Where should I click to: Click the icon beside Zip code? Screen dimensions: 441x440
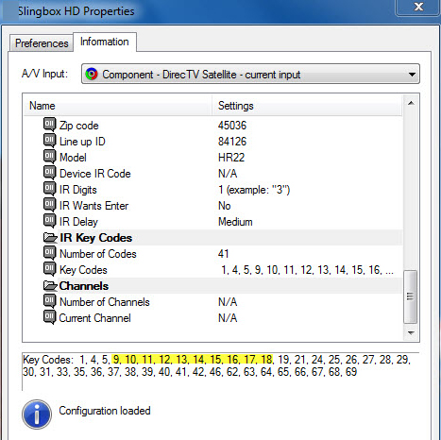49,125
